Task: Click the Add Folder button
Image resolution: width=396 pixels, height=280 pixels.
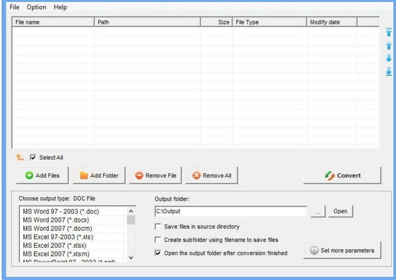Action: point(99,175)
